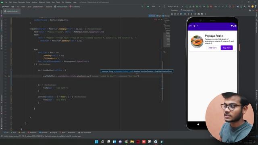Open the Help menu
258x145 pixels.
point(75,2)
